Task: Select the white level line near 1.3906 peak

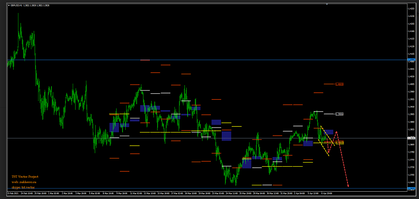Action: click(317, 112)
